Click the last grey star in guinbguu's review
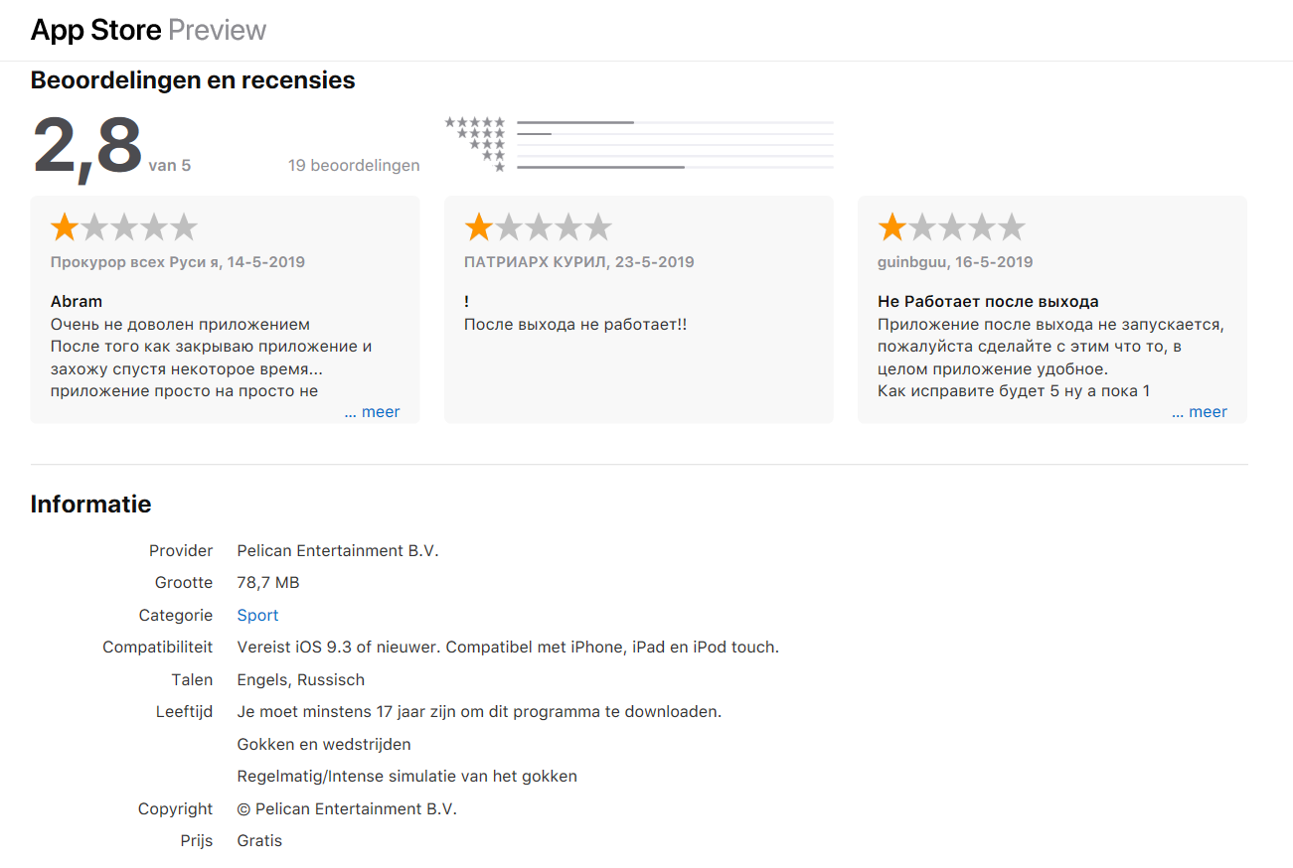Viewport: 1293px width, 868px height. [1011, 227]
